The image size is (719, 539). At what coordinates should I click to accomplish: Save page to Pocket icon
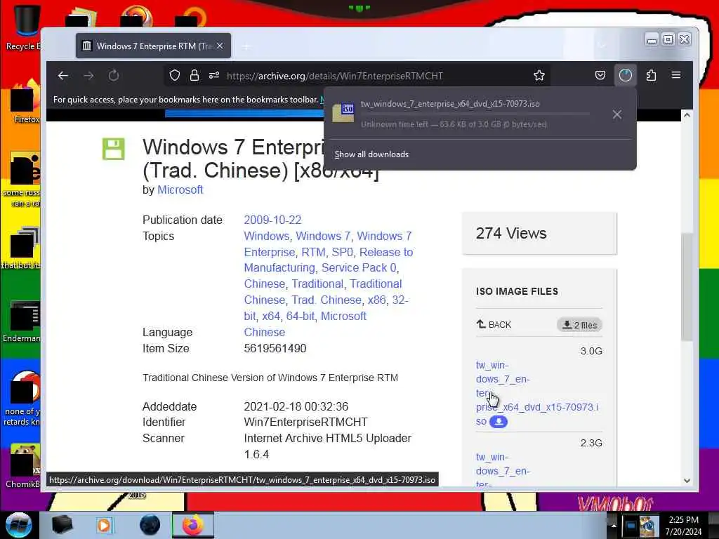point(600,76)
